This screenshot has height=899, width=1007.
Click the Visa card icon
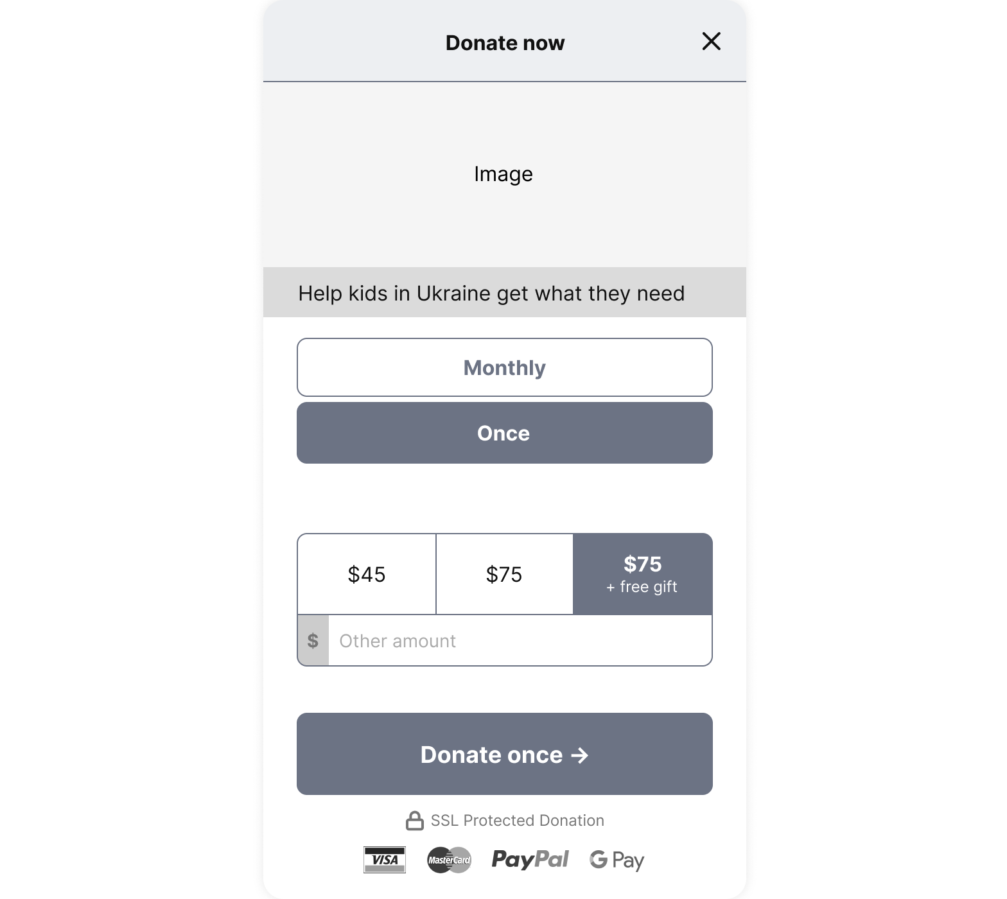[384, 860]
